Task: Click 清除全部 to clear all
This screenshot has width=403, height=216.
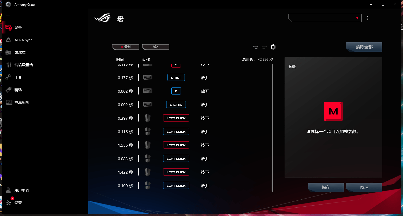Action: 364,47
